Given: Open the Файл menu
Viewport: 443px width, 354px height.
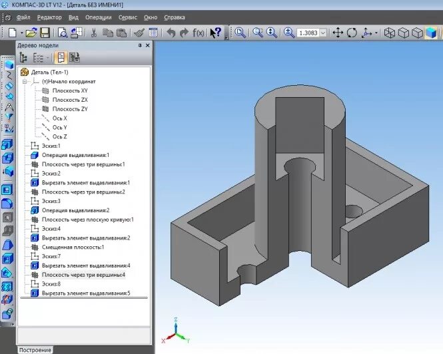Looking at the screenshot, I should click(x=23, y=17).
